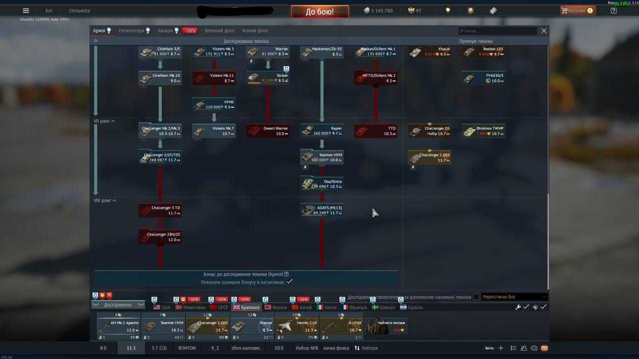639x359 pixels.
Task: Select the Швеція nation tab
Action: tap(383, 307)
